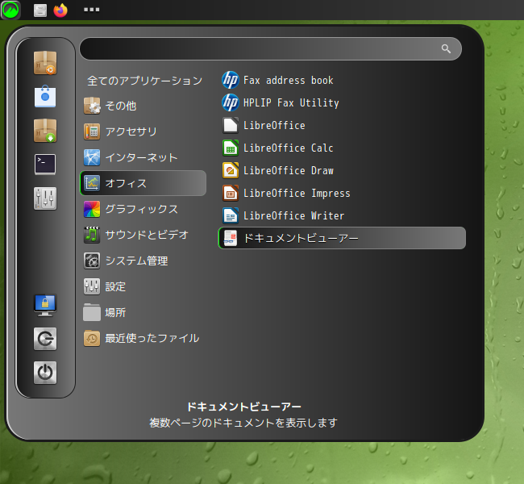Click the HP icon for Fax address book
Viewport: 524px width, 484px height.
coord(231,81)
